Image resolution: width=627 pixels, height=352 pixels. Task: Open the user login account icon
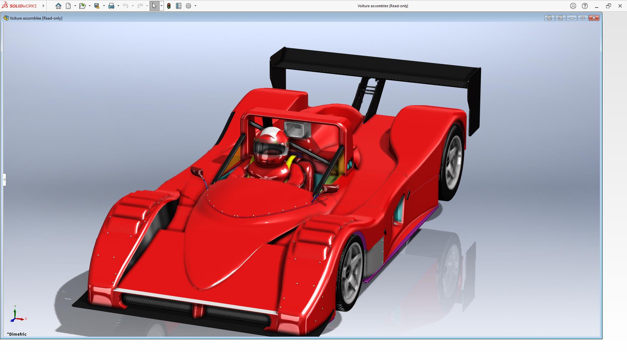pos(573,6)
